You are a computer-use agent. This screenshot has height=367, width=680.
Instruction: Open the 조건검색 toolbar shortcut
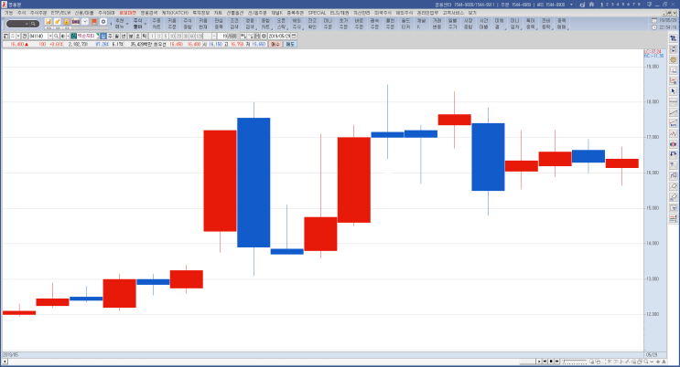pyautogui.click(x=234, y=24)
